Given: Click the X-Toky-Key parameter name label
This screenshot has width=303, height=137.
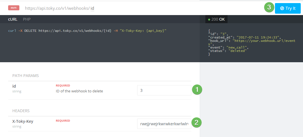Looking at the screenshot, I should [x=23, y=121].
